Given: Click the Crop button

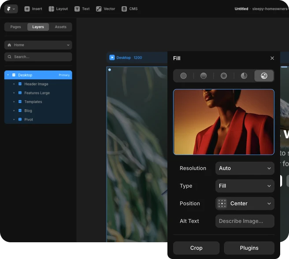Looking at the screenshot, I should point(196,248).
